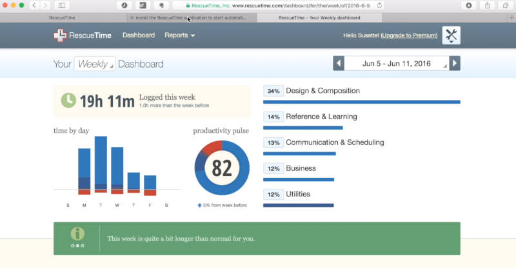The width and height of the screenshot is (516, 268).
Task: Click the Wednesday bar in time by day
Action: (x=117, y=170)
